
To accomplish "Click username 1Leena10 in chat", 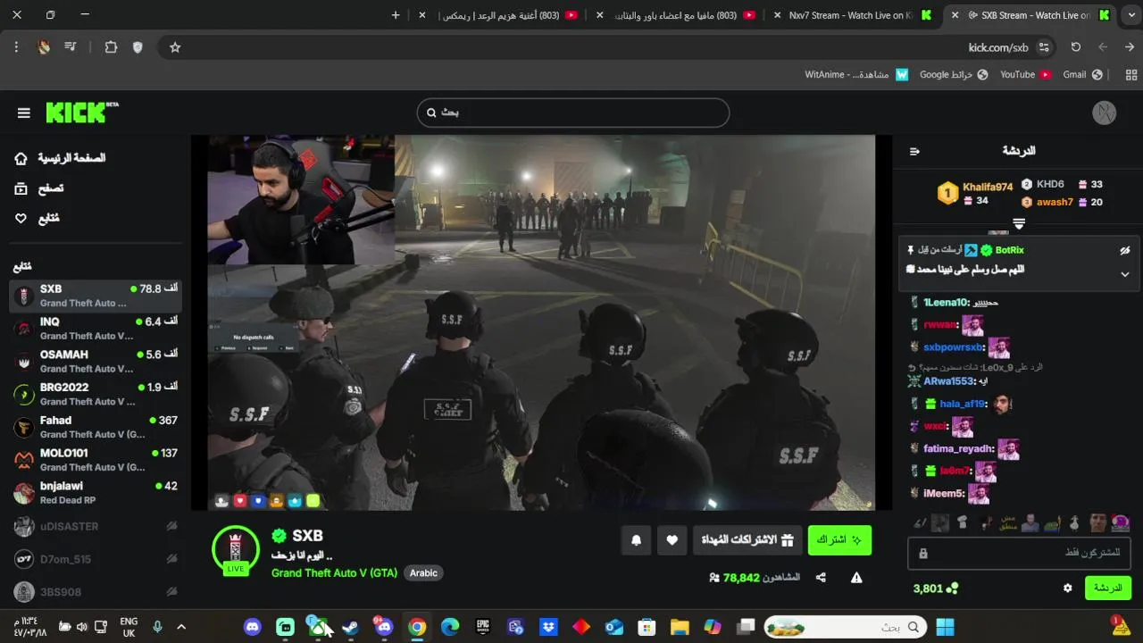I will tap(946, 302).
